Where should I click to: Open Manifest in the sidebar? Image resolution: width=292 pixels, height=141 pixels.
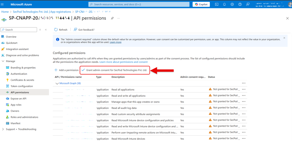(x=15, y=123)
